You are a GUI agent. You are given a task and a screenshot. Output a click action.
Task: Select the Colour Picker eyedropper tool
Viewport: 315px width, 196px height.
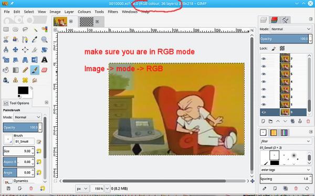(35, 39)
